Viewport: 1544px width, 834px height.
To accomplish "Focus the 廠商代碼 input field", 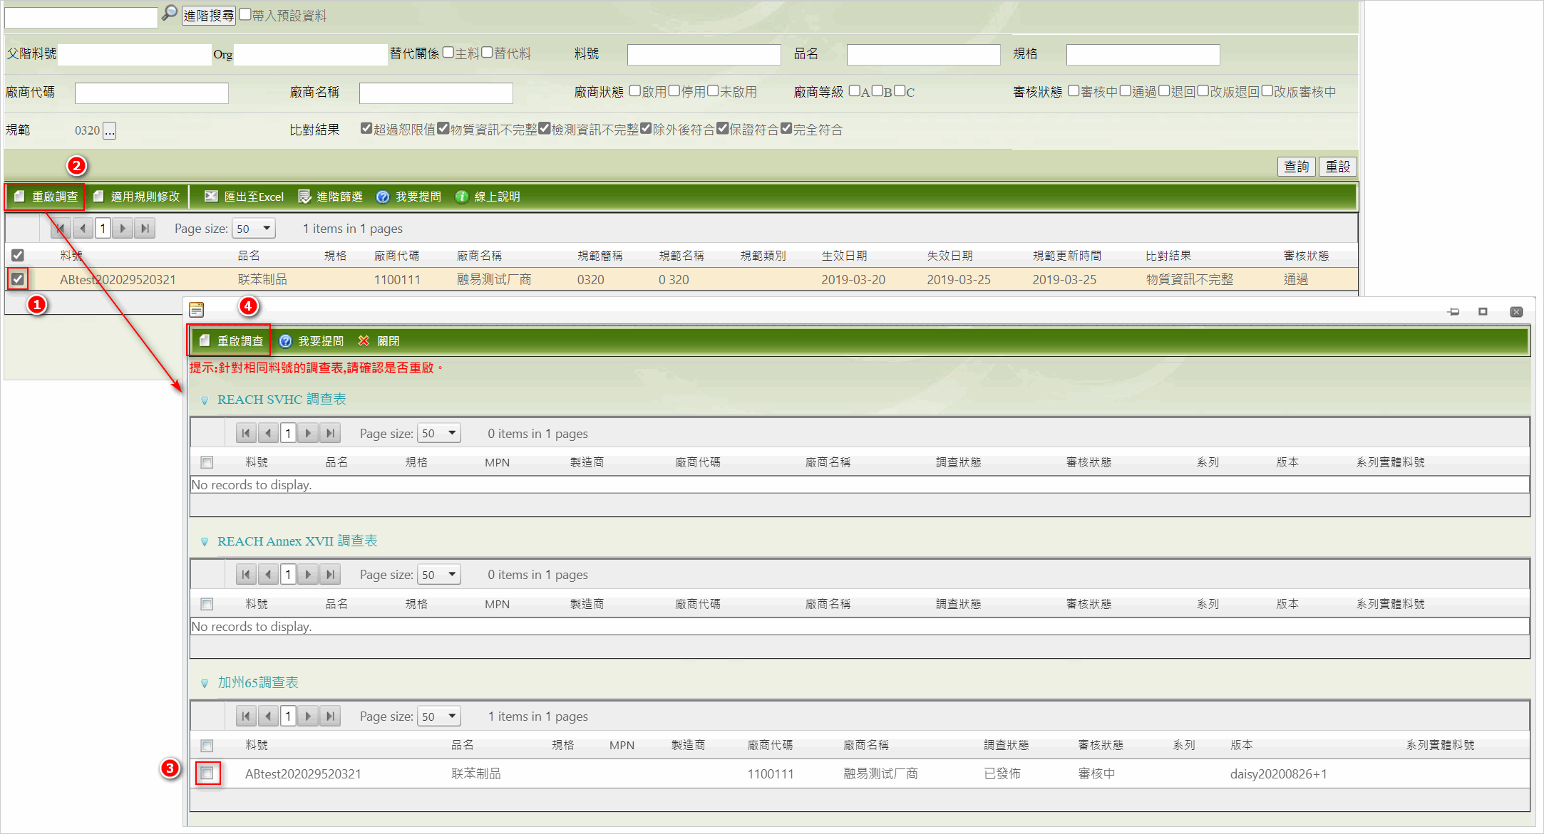I will point(152,93).
